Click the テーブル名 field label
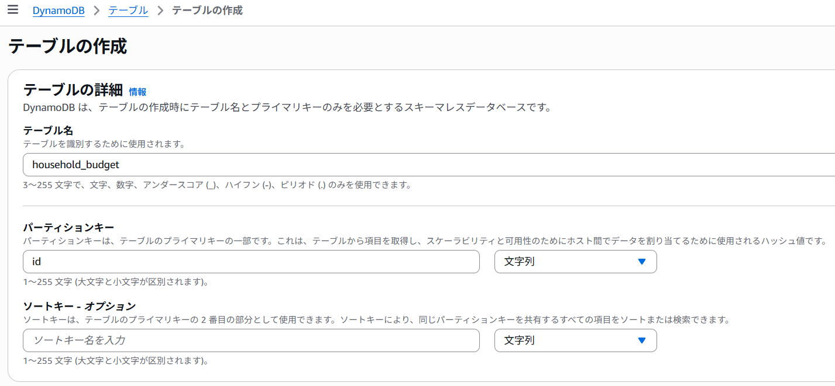The width and height of the screenshot is (835, 386). pyautogui.click(x=48, y=131)
